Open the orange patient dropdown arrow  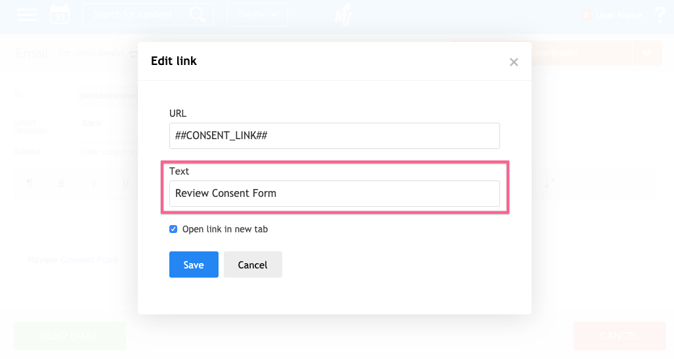click(648, 54)
